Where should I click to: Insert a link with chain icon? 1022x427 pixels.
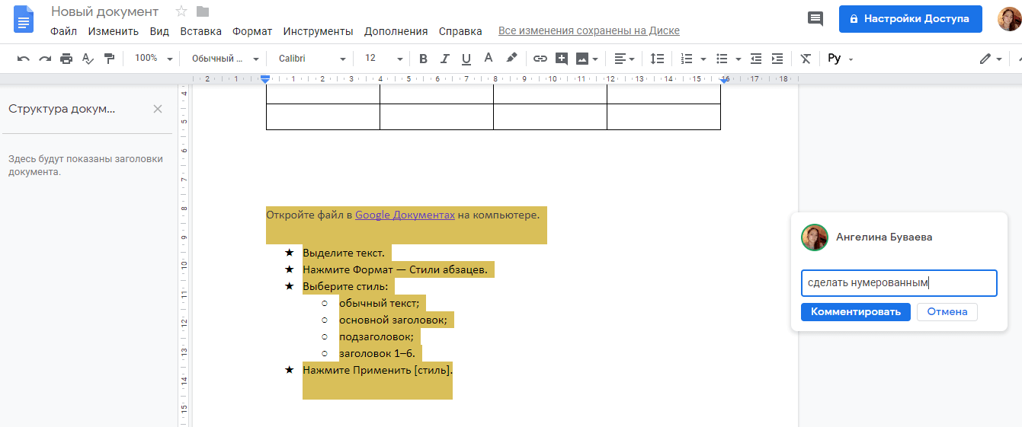pyautogui.click(x=540, y=59)
